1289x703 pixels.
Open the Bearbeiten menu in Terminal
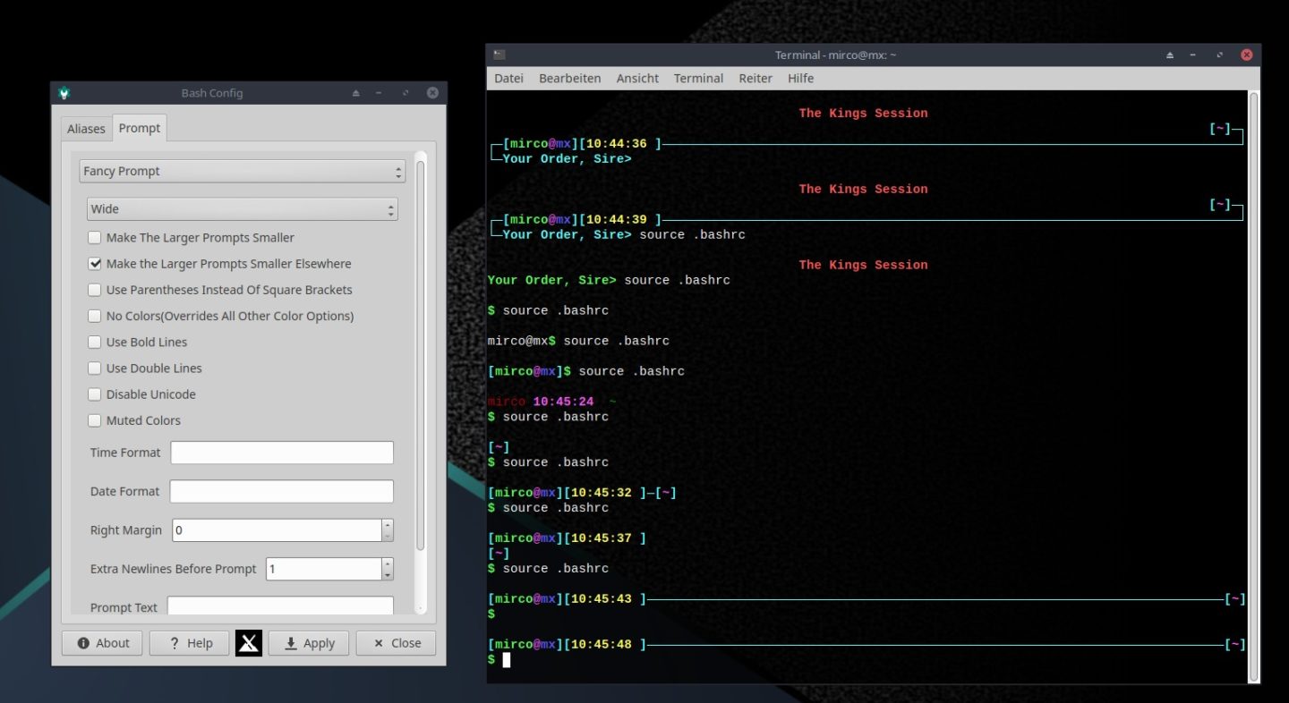point(569,79)
